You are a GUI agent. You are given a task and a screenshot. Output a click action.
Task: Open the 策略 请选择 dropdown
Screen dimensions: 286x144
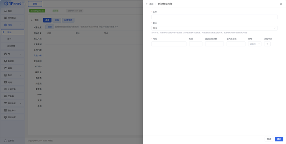point(255,44)
